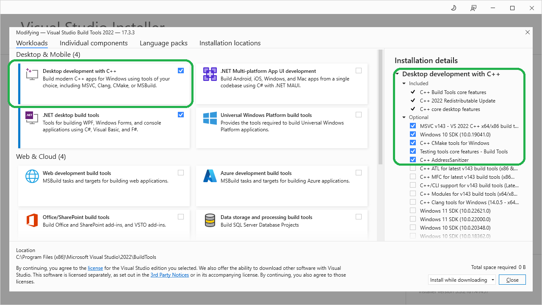
Task: Click the Total space required 0 B text
Action: click(x=498, y=267)
